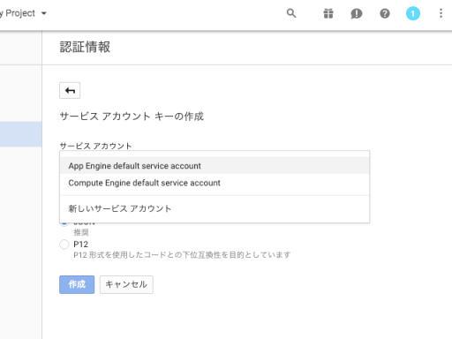Screen dimensions: 452x339
Task: Go back using the arrow button
Action: click(x=70, y=90)
